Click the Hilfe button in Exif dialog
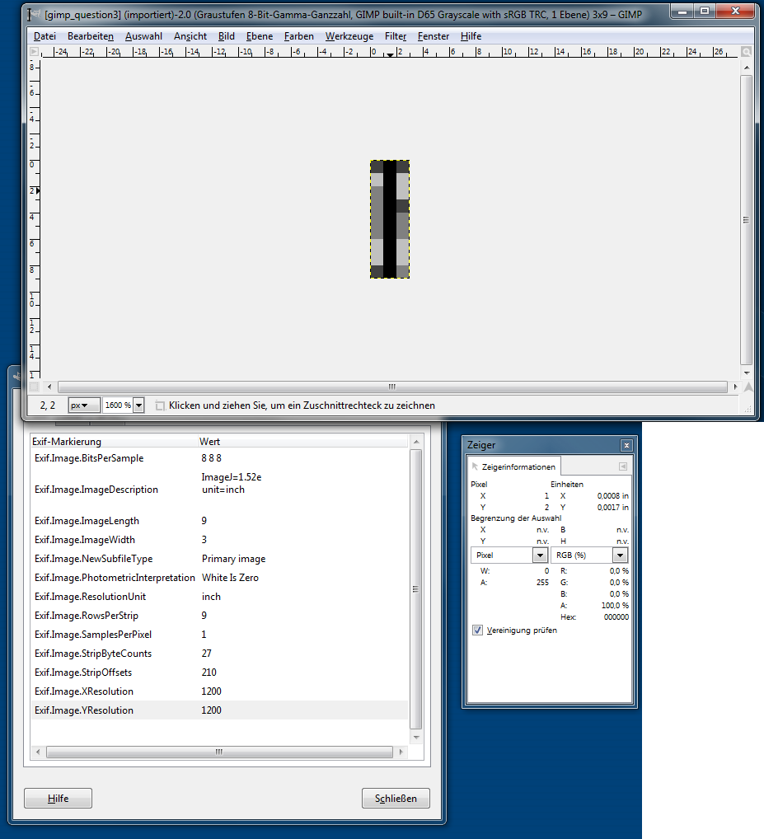 [x=58, y=799]
